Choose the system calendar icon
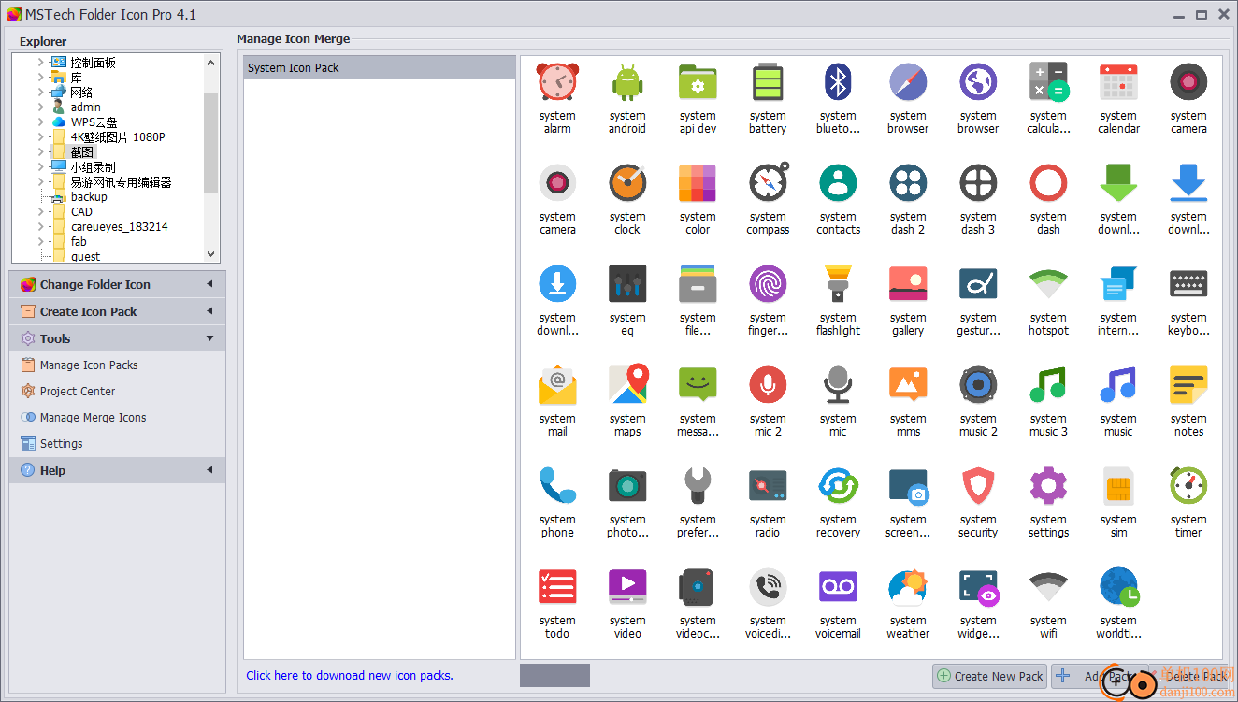This screenshot has width=1238, height=702. click(1118, 82)
